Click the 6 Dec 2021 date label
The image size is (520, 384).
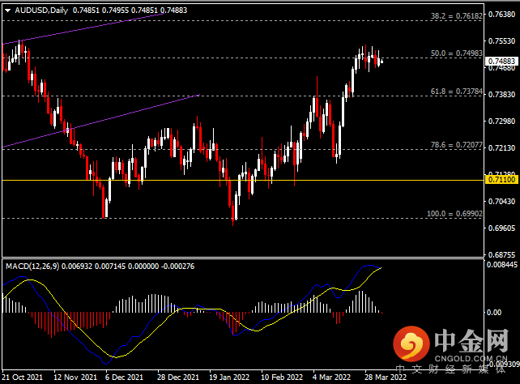click(x=126, y=378)
